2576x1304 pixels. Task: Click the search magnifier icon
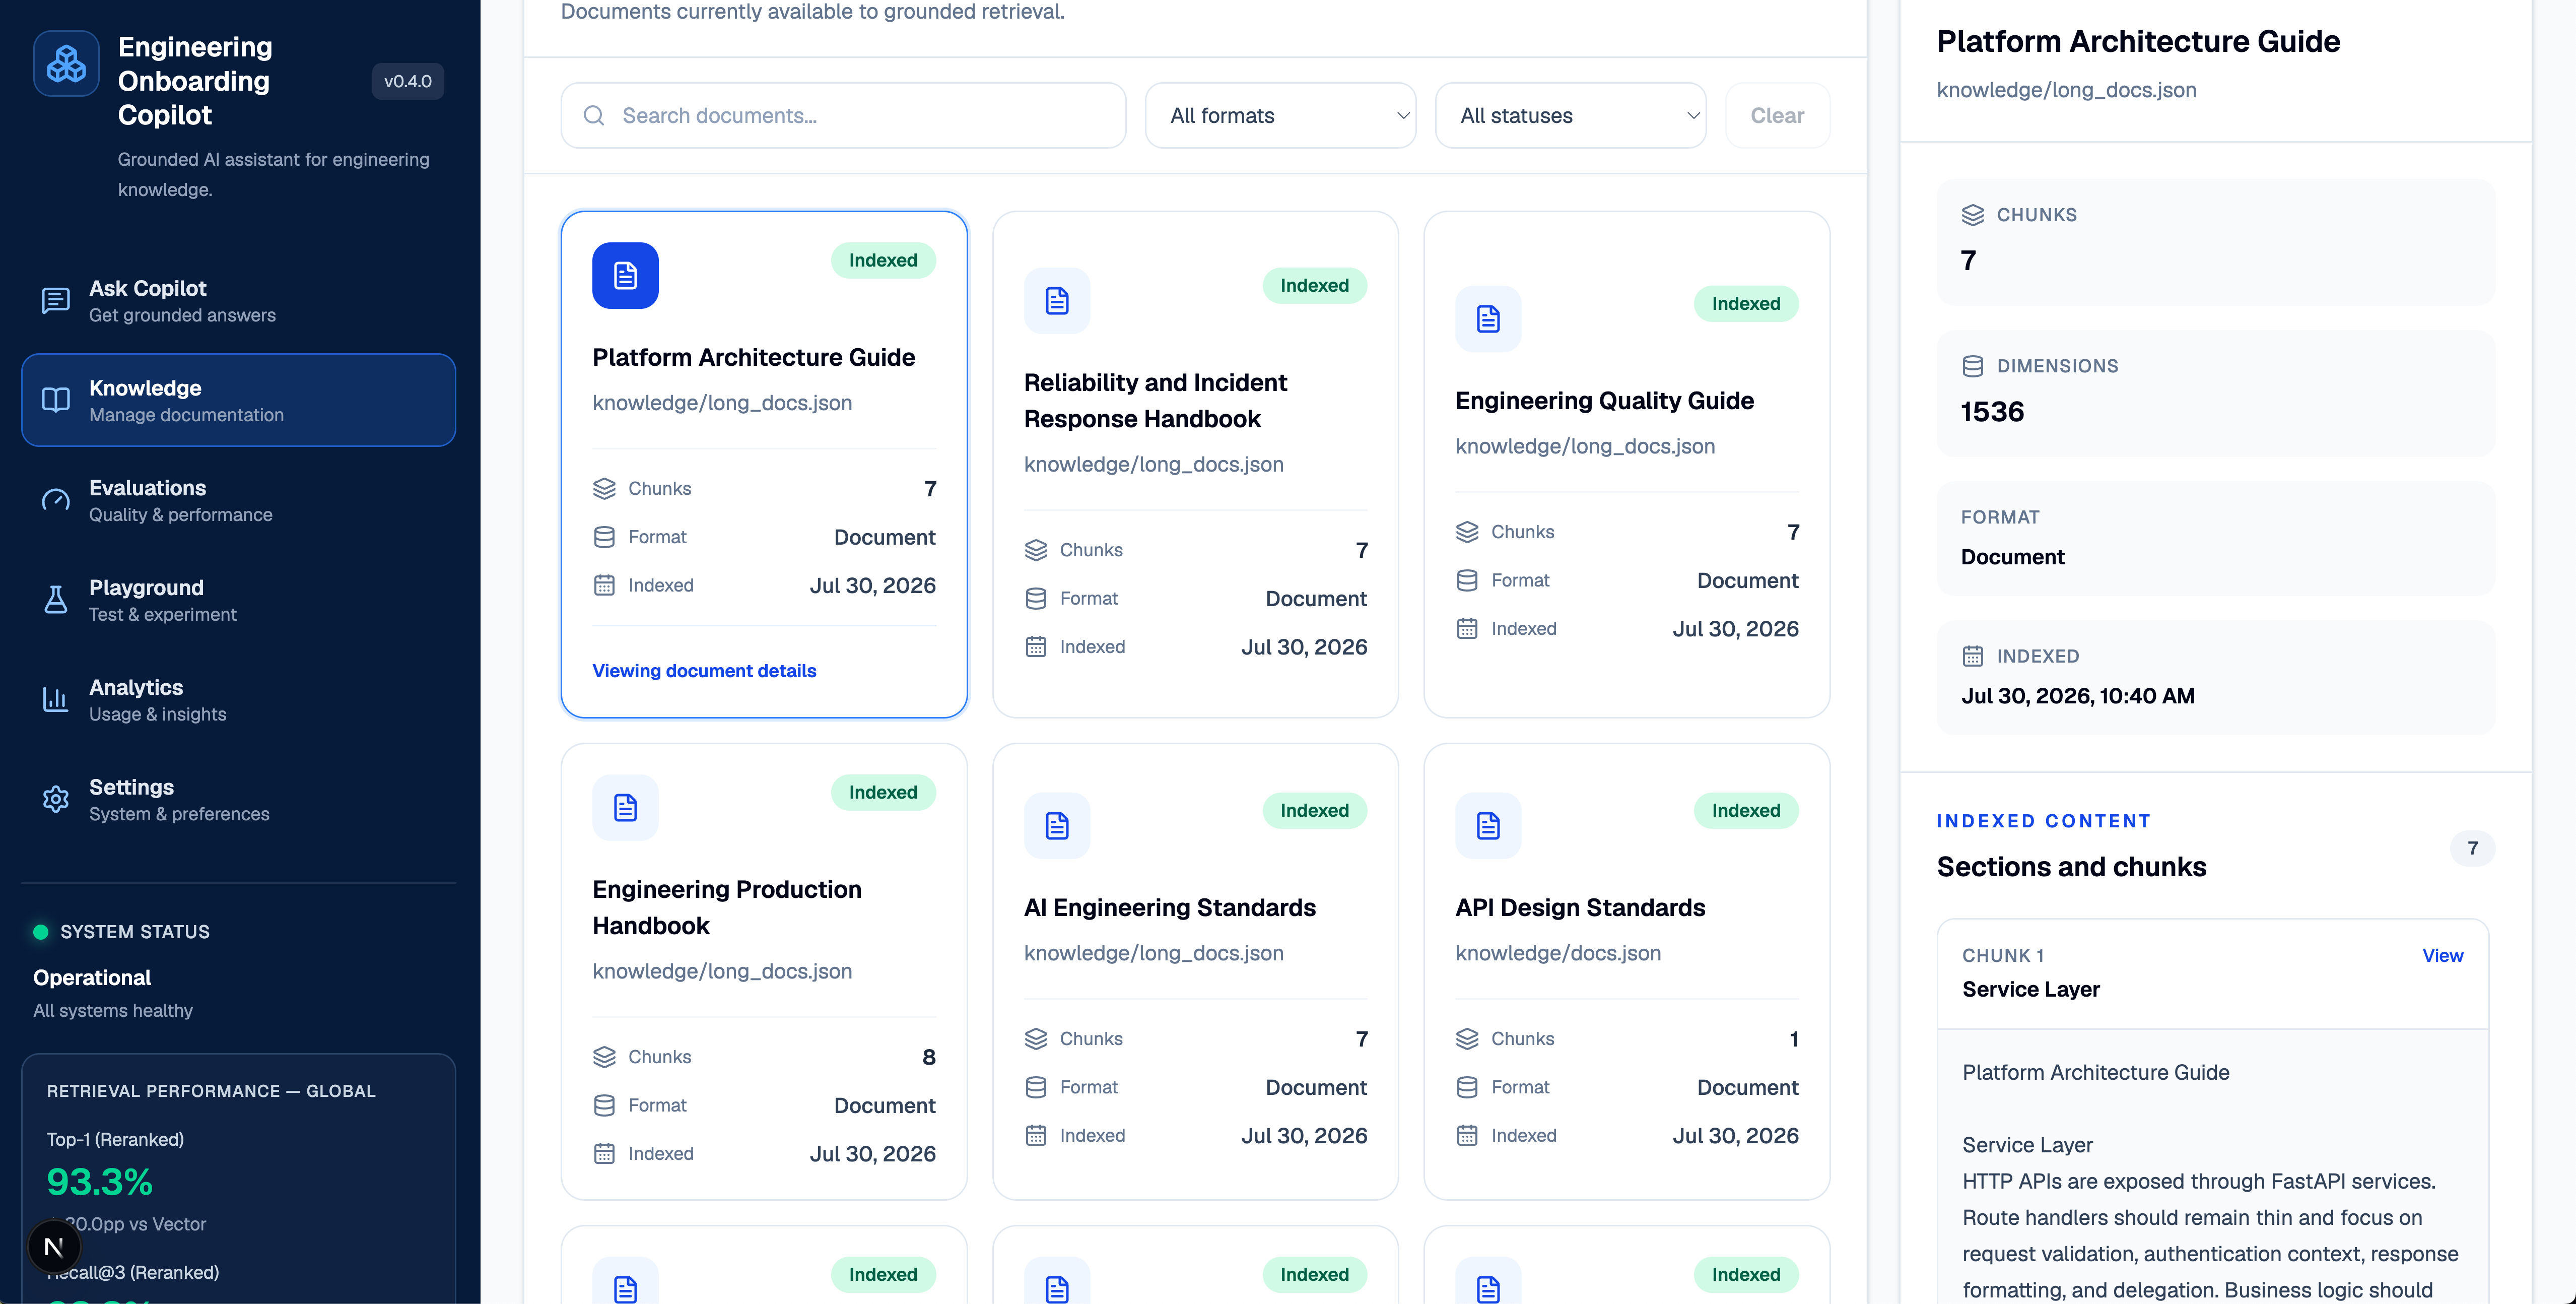(594, 116)
